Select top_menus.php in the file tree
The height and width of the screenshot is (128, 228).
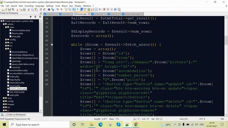click(17, 92)
